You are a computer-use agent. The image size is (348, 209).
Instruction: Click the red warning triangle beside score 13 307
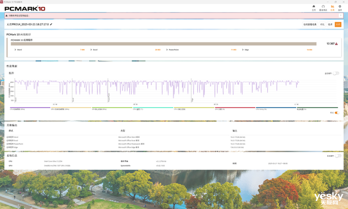click(x=336, y=43)
